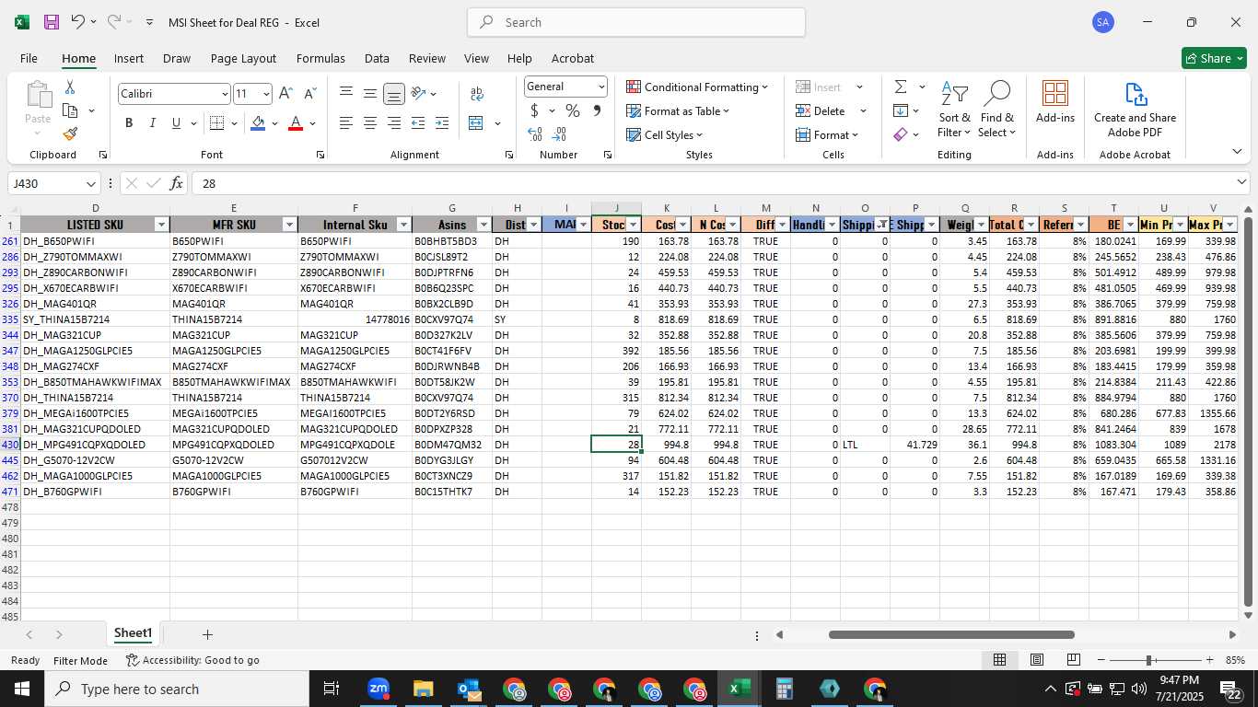1258x707 pixels.
Task: Open Borders dropdown arrow
Action: point(234,123)
